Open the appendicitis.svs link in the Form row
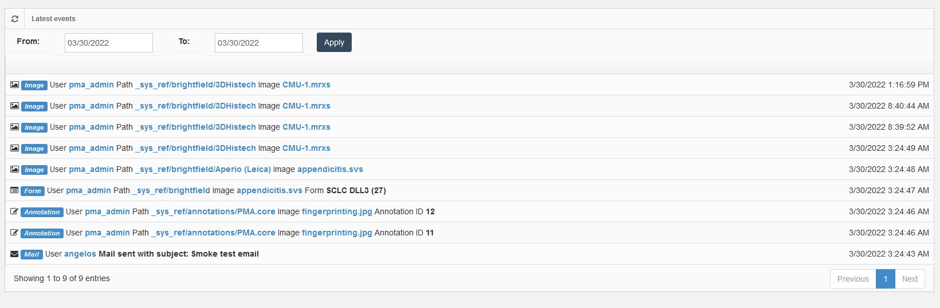940x308 pixels. point(269,190)
